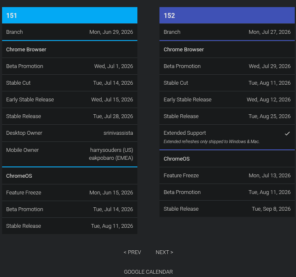Select Early Stable Release Wed, Jul 15, 2026

(x=112, y=100)
